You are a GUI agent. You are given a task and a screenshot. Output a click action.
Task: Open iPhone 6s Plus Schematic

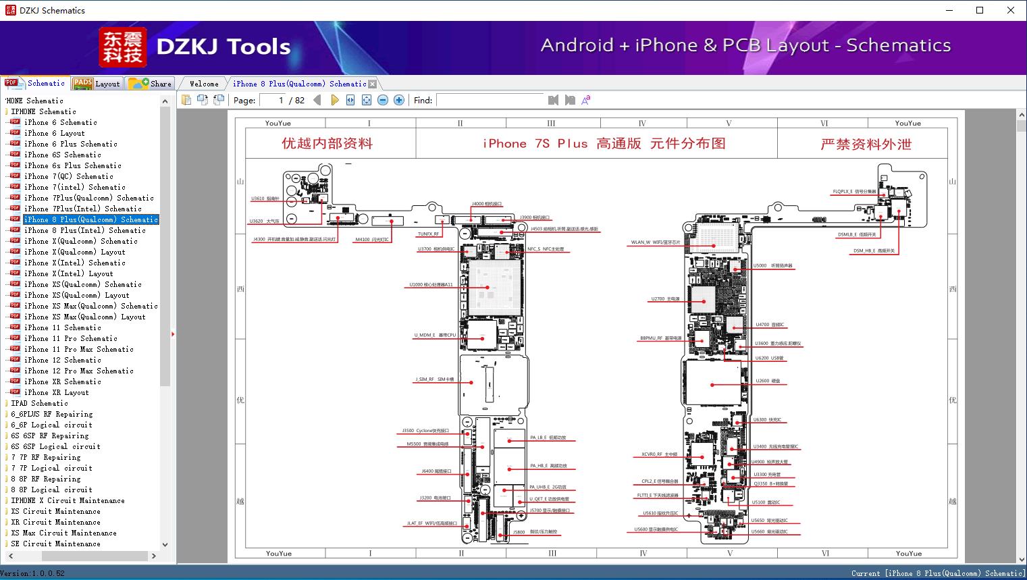(72, 165)
